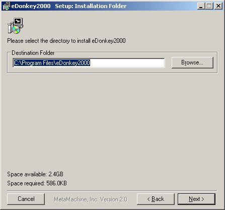The height and width of the screenshot is (210, 225).
Task: Cancel the eDonkey2000 setup
Action: [26, 199]
